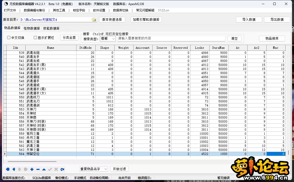
Task: Refresh data with the circular arrow icon
Action: [62, 169]
